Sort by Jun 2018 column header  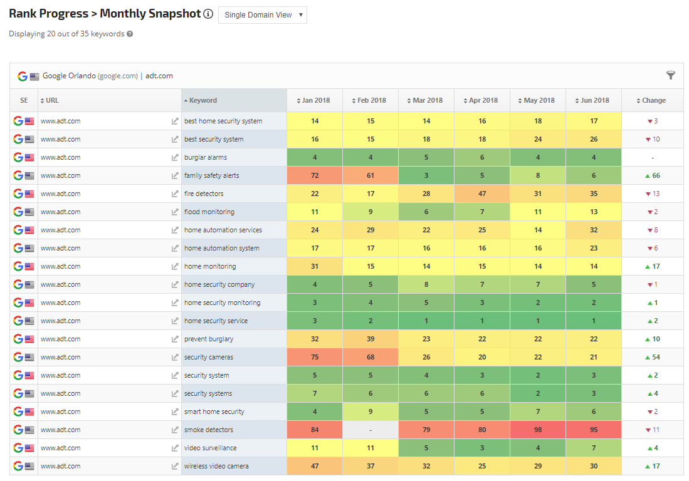coord(593,100)
